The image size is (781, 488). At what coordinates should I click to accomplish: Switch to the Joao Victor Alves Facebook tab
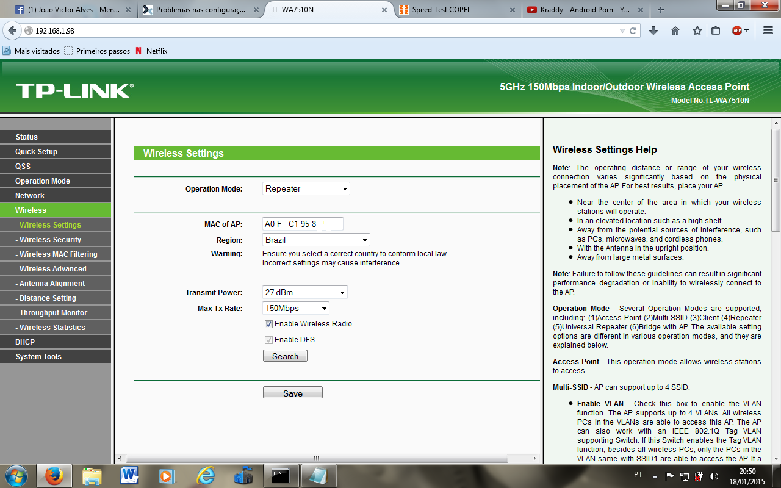[x=73, y=10]
